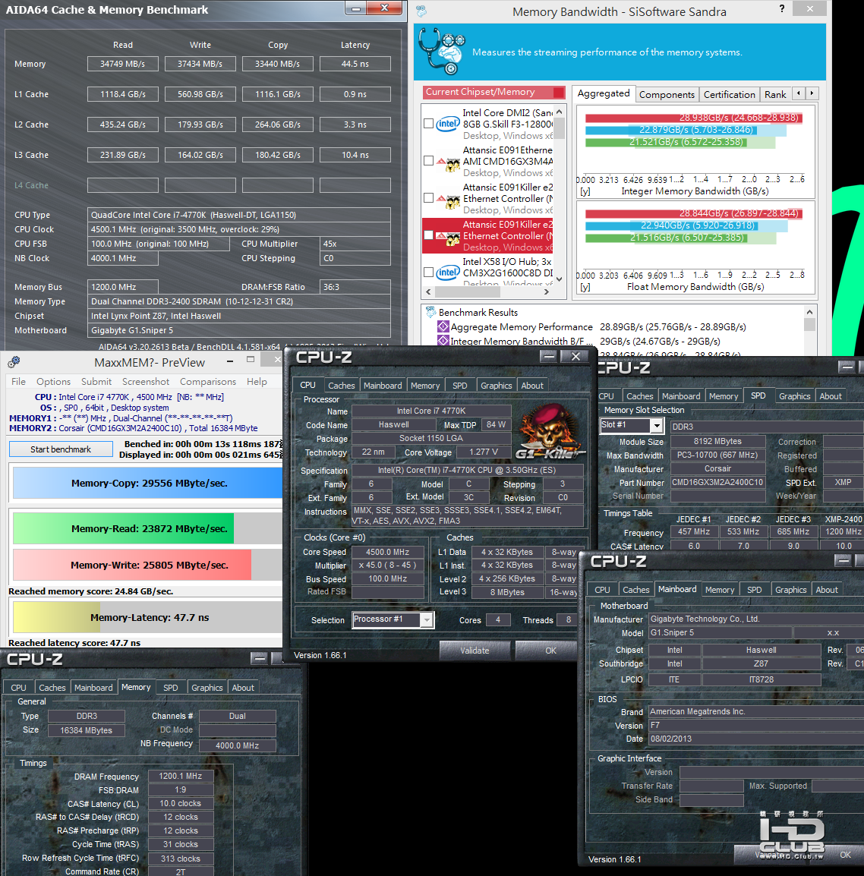
Task: Open the Screenshot menu in MaxxMEM
Action: point(146,381)
